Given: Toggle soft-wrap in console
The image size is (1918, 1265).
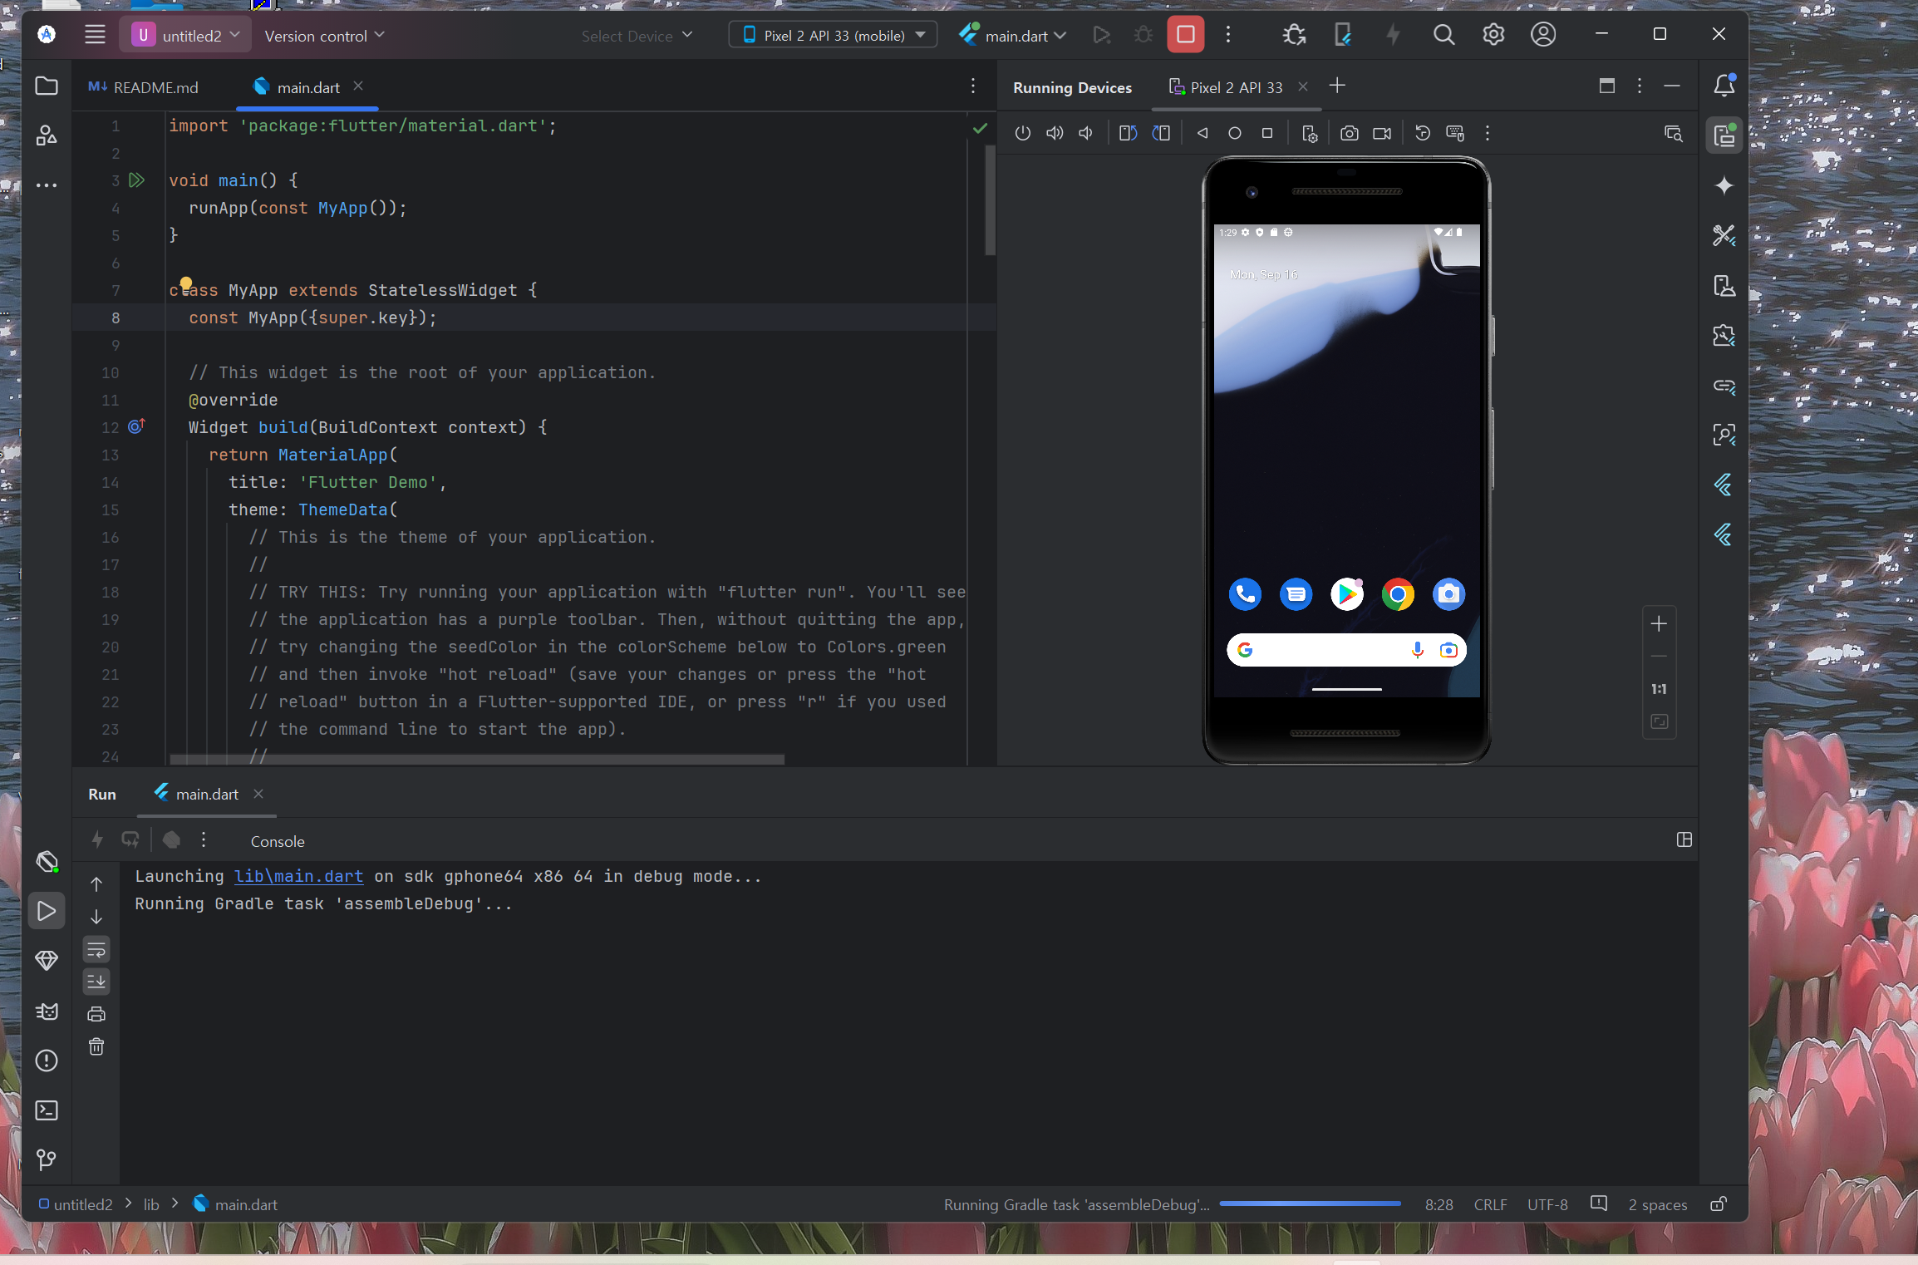Looking at the screenshot, I should (96, 950).
